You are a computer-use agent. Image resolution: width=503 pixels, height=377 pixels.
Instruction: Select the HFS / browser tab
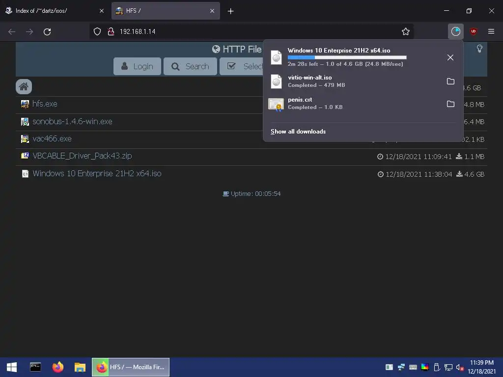point(166,11)
